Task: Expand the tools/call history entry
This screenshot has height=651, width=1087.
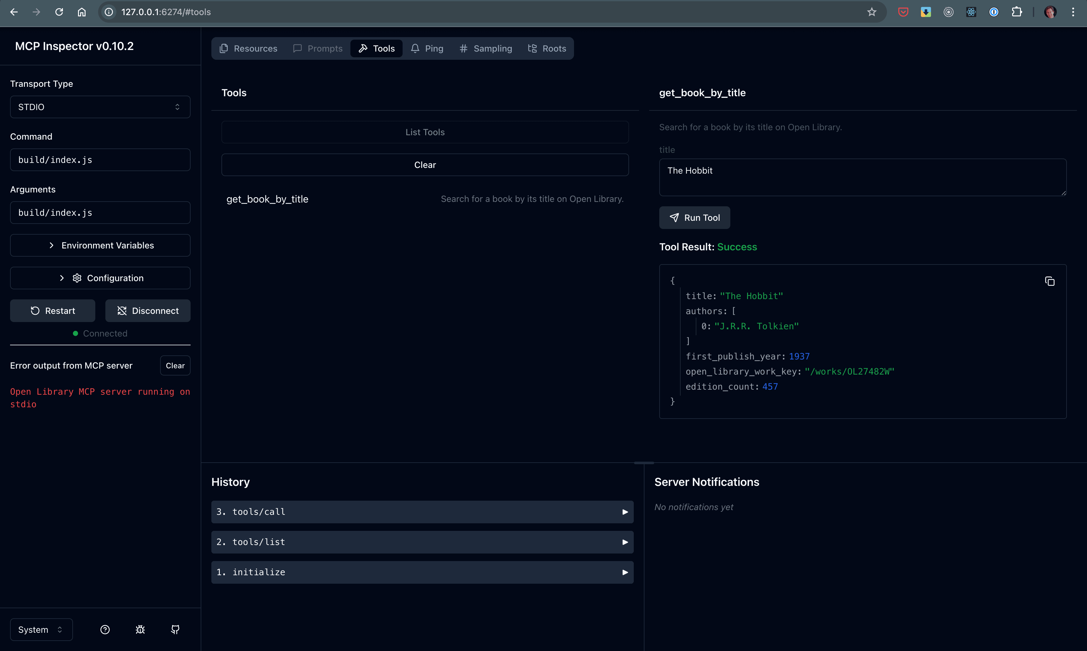Action: (422, 512)
